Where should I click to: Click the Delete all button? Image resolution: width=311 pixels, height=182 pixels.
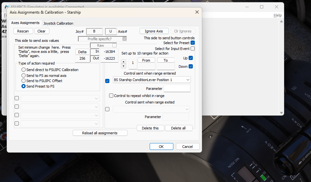pos(179,128)
